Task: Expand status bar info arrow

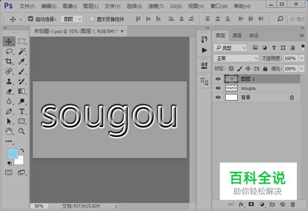Action: tap(116, 206)
